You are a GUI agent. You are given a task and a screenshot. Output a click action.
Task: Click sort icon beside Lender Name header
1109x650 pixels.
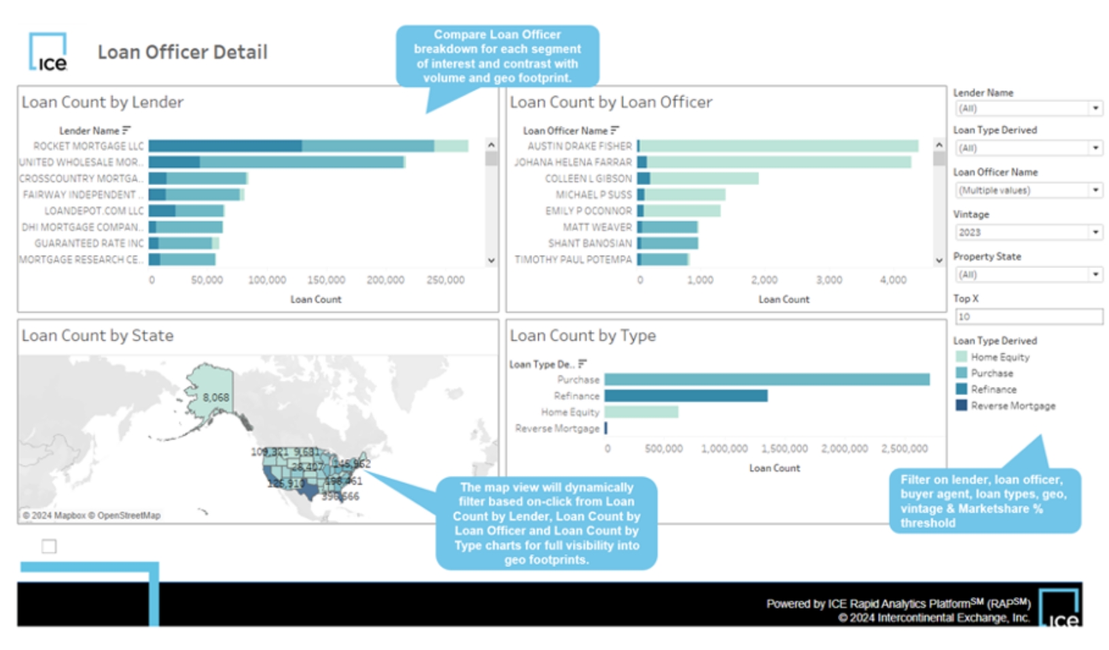126,130
